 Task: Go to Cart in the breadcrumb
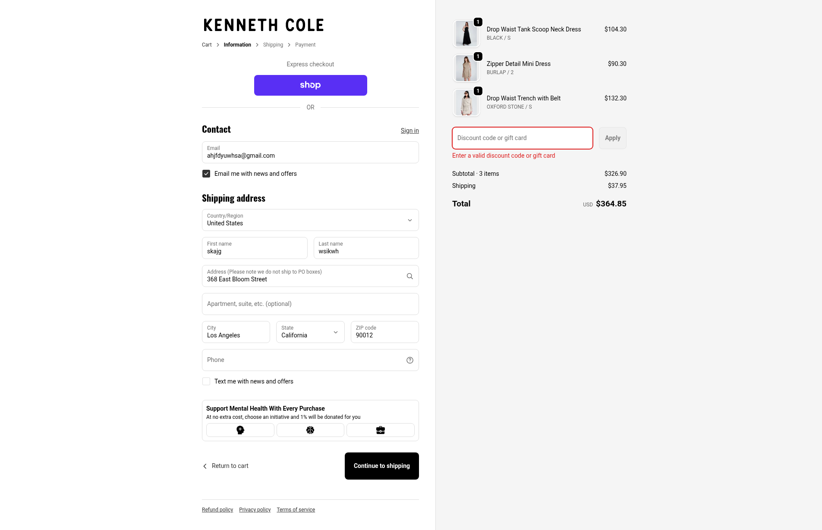click(x=207, y=45)
